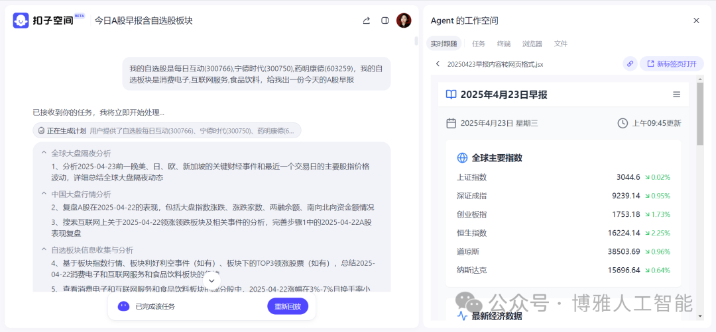Click step 2 复盘A股在2025-04-22的表现

click(x=213, y=208)
